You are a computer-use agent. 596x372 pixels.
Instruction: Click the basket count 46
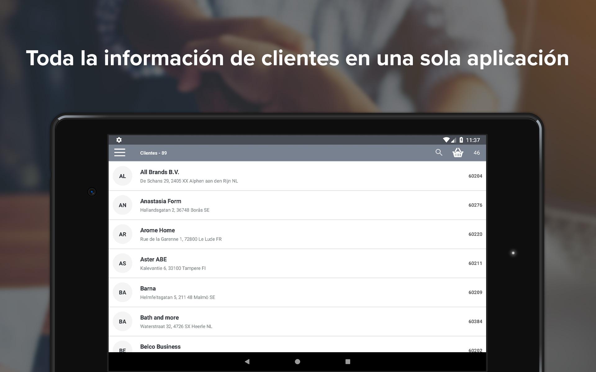pos(476,153)
